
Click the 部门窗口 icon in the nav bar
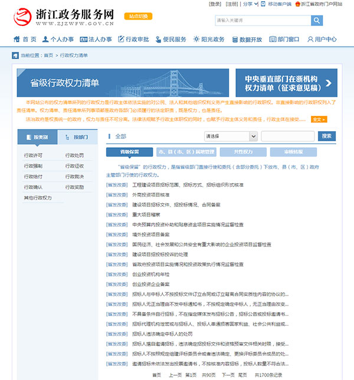click(272, 40)
